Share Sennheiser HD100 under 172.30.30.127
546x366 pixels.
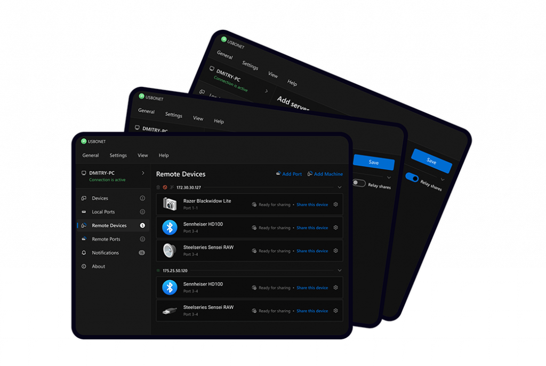pyautogui.click(x=312, y=228)
